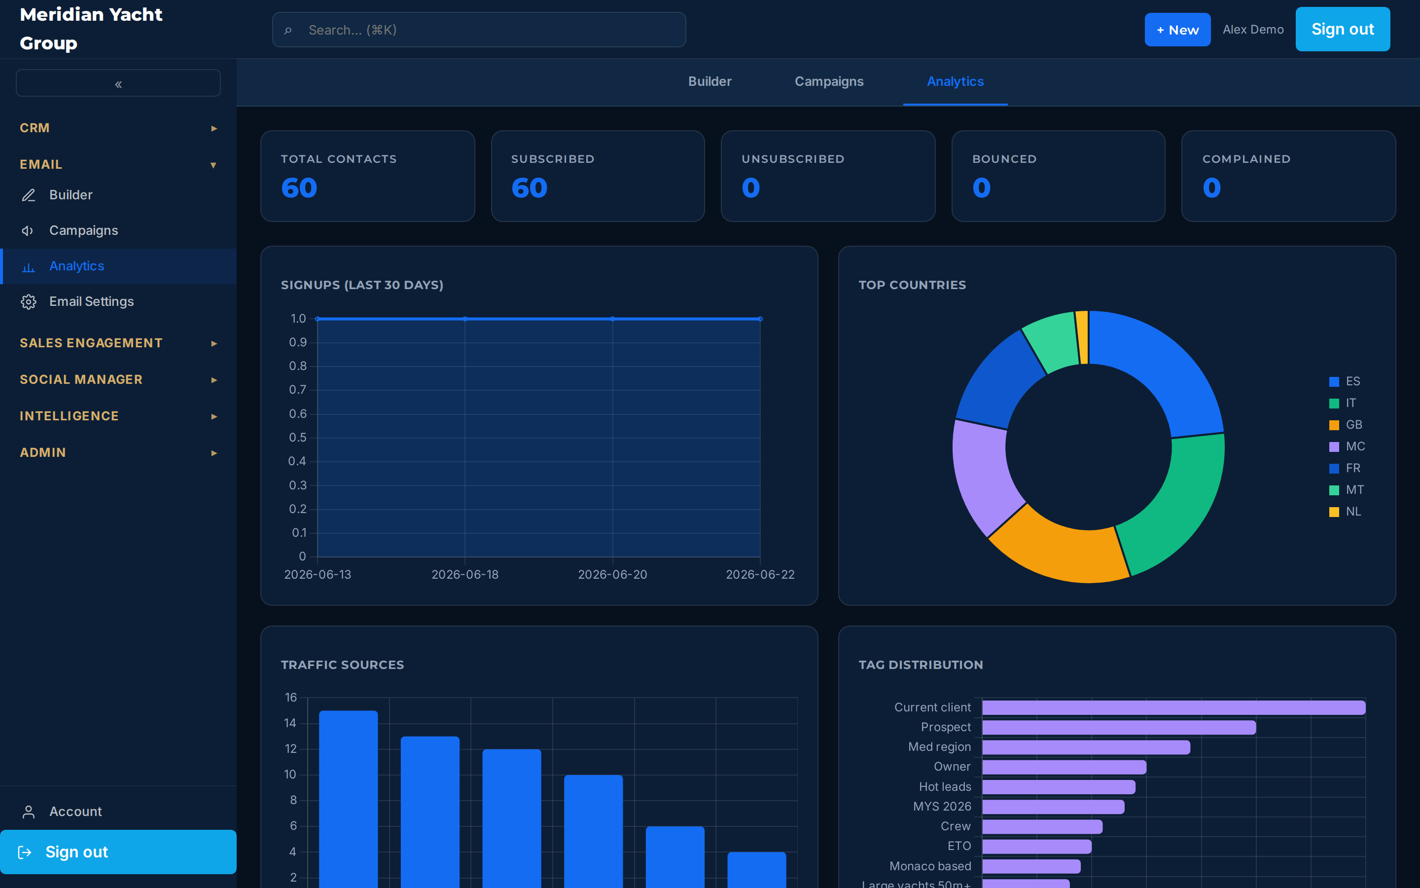
Task: Click the "TAG DISTRIBUTION" heading
Action: click(x=921, y=665)
